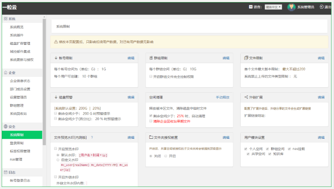This screenshot has height=189, width=334.
Task: Toggle 群组空间 checkbox
Action: click(267, 149)
